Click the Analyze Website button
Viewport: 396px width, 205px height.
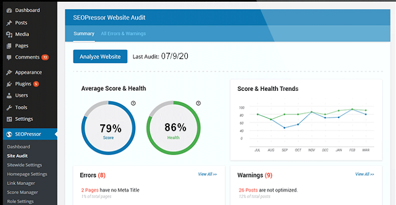point(100,56)
